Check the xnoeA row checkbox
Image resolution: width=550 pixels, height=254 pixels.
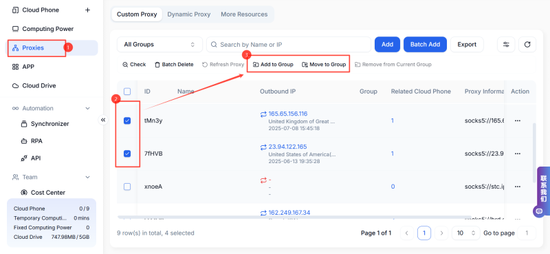coord(127,187)
